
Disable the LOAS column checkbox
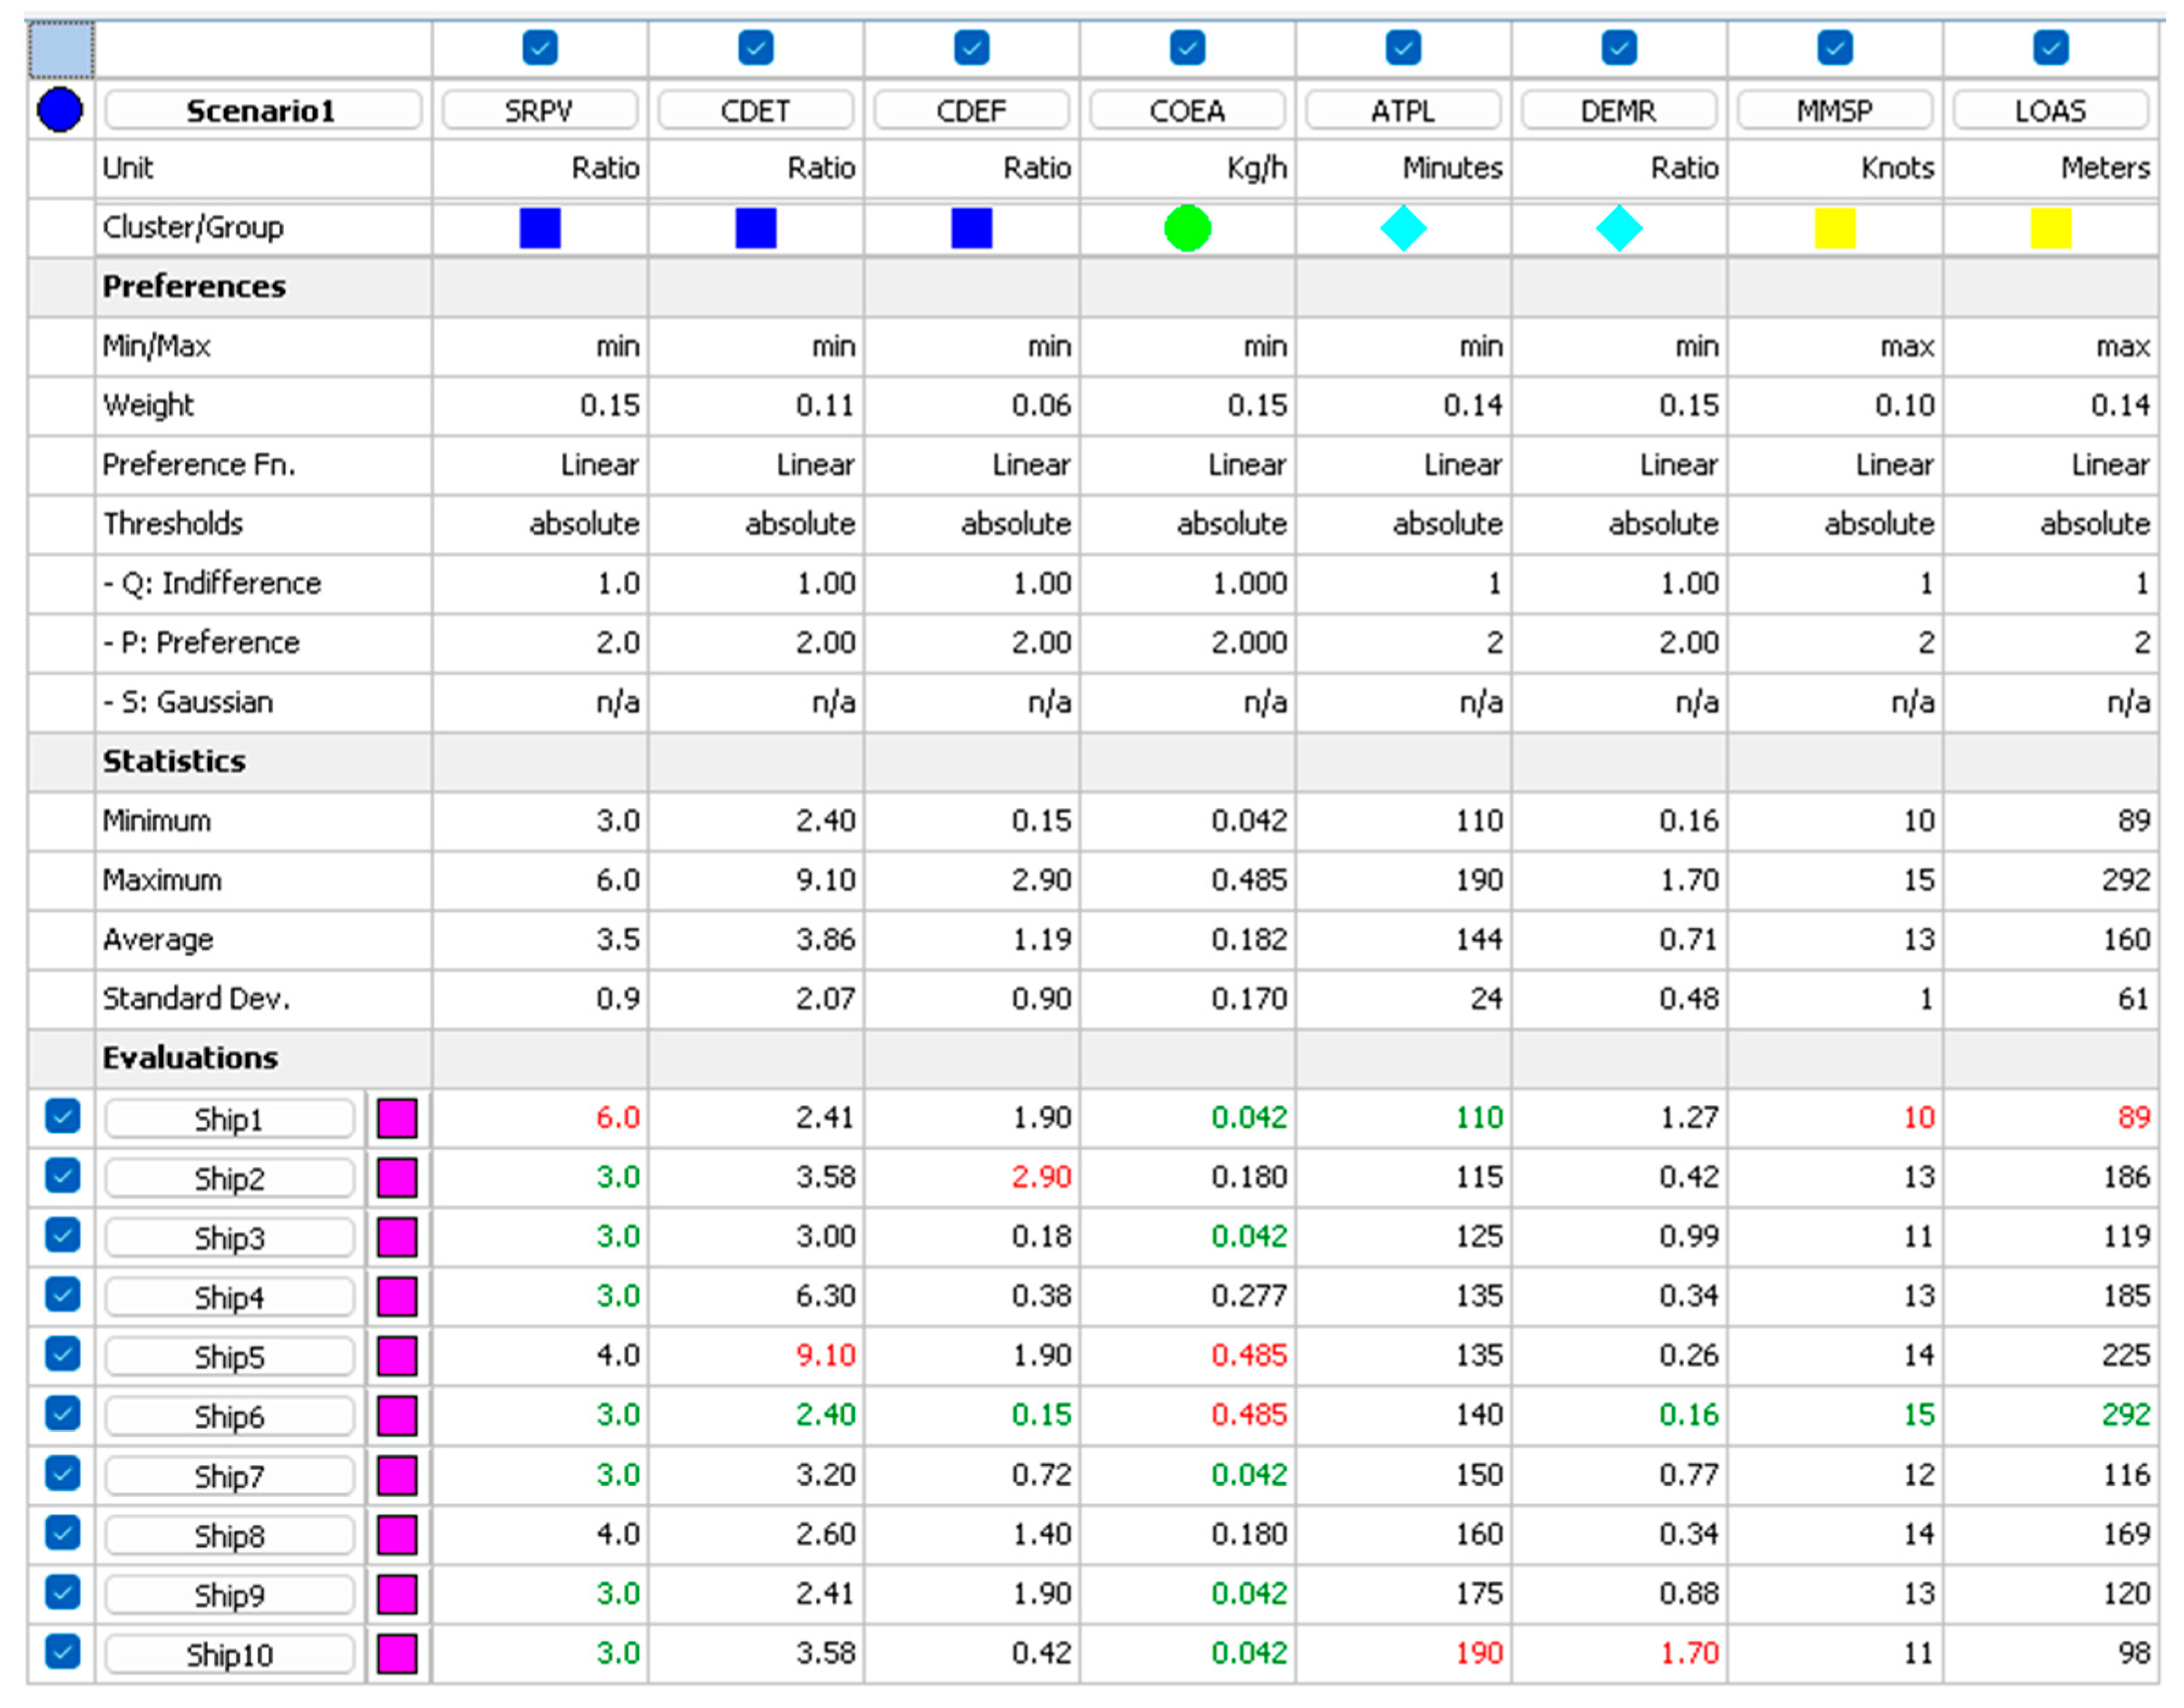pyautogui.click(x=2051, y=48)
